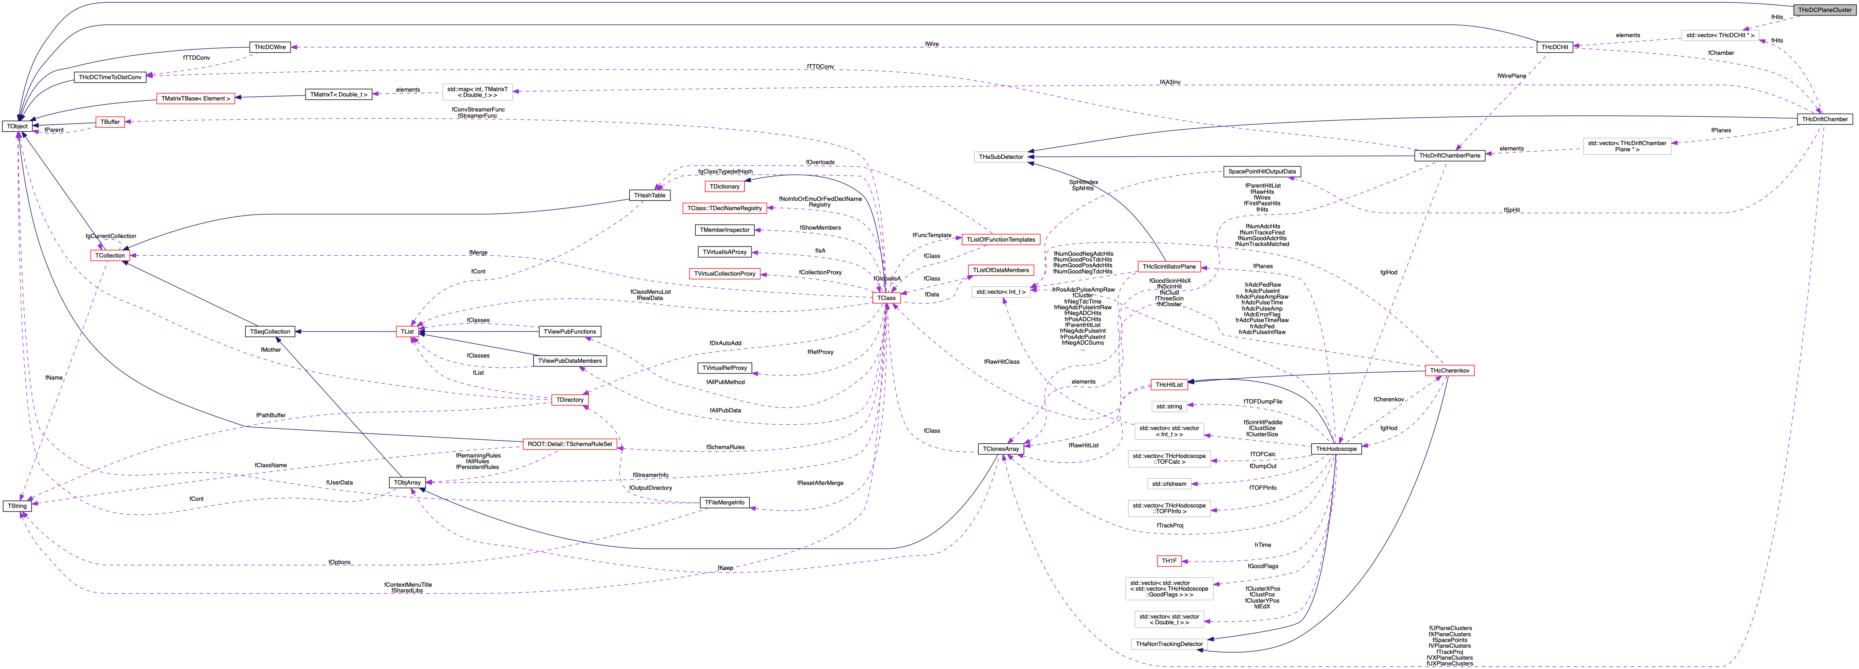Click the std::vector< Int_t > node
Viewport: 1859px width, 669px height.
tap(1000, 292)
